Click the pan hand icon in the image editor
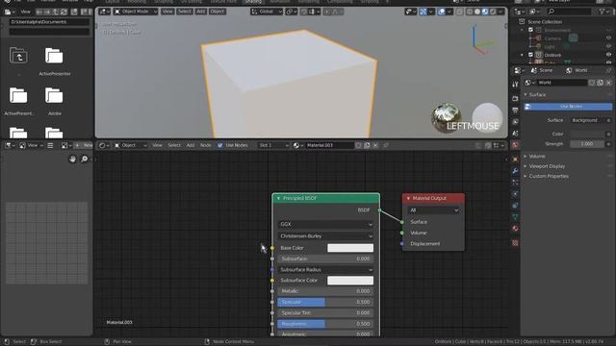 [72, 159]
